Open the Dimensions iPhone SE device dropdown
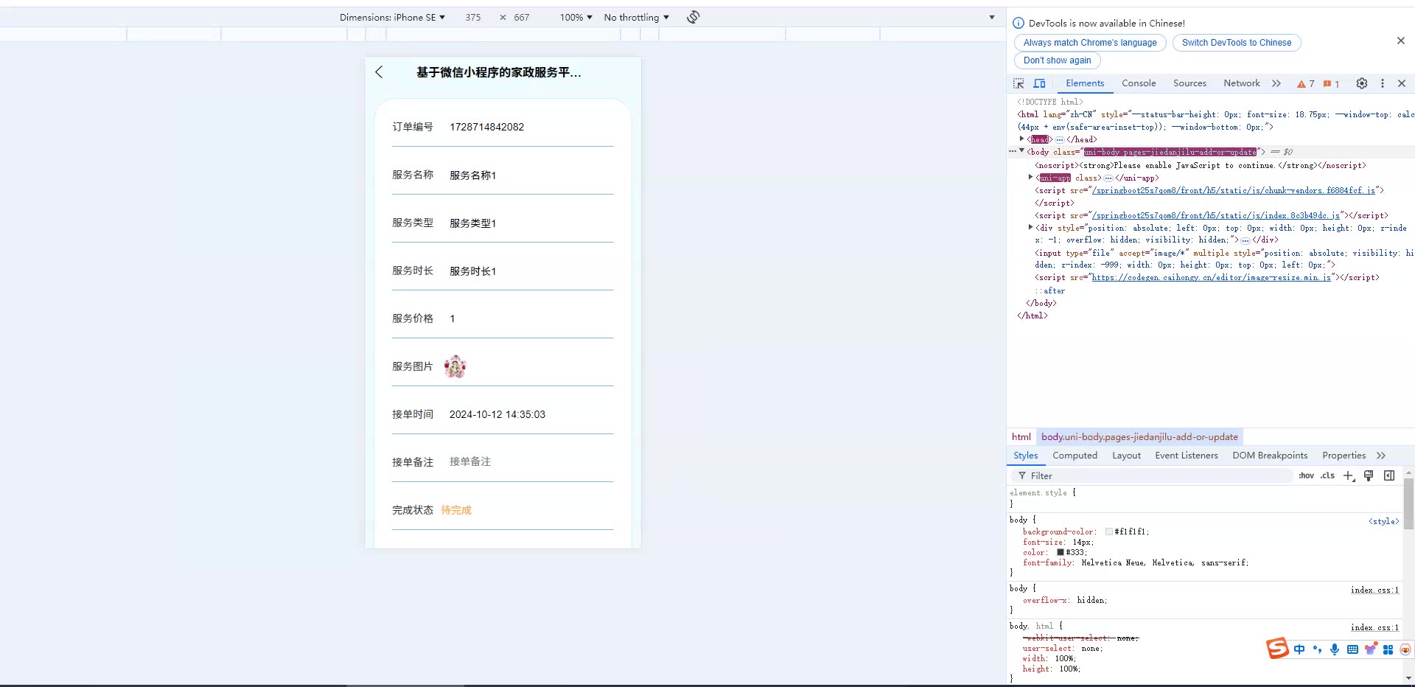Viewport: 1415px width, 687px height. click(392, 17)
